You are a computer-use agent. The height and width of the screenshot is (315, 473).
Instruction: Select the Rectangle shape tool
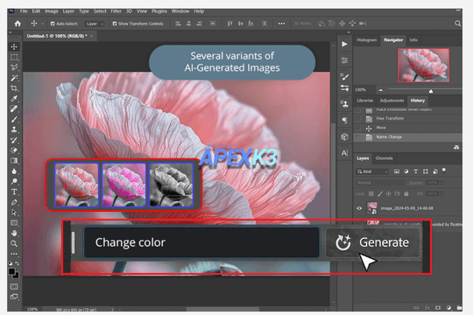click(14, 223)
